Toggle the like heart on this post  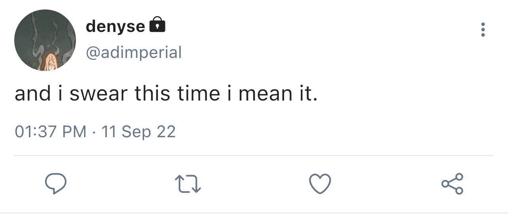(x=319, y=184)
